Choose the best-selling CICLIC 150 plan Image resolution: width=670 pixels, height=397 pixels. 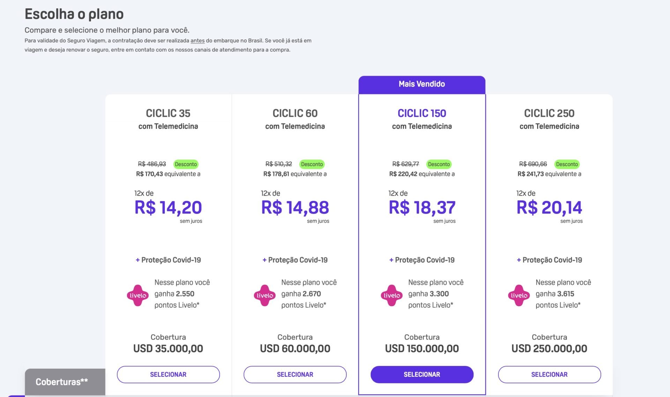point(422,374)
